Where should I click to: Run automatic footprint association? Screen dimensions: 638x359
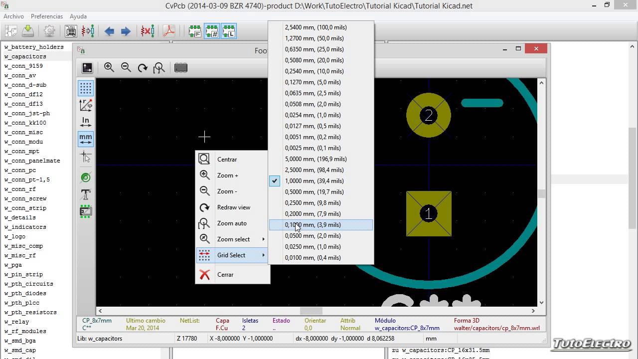[x=88, y=31]
